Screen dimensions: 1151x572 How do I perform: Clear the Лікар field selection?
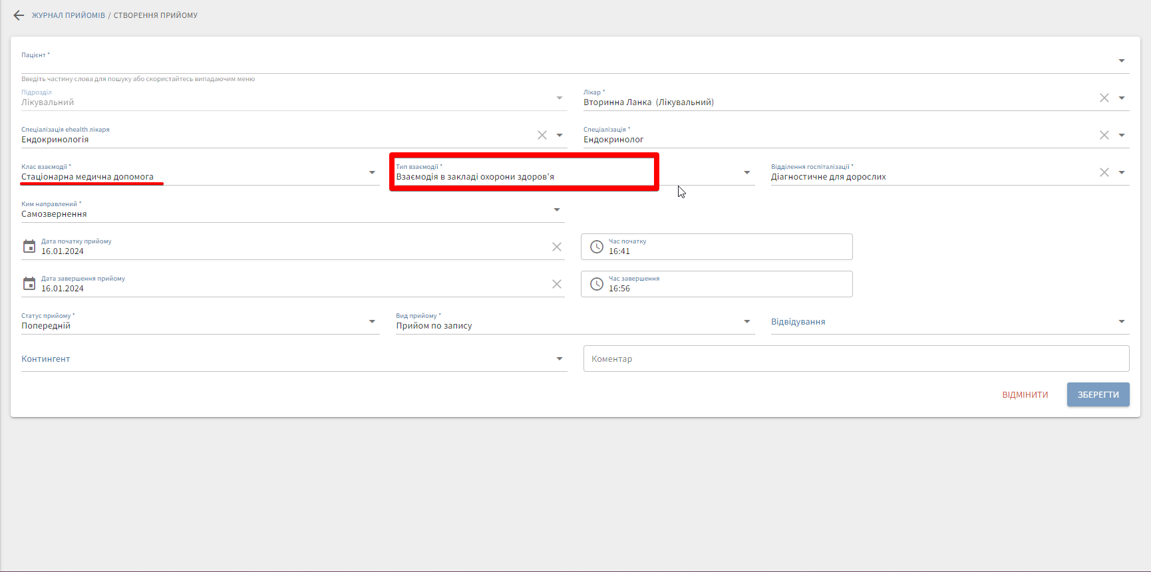[1104, 98]
